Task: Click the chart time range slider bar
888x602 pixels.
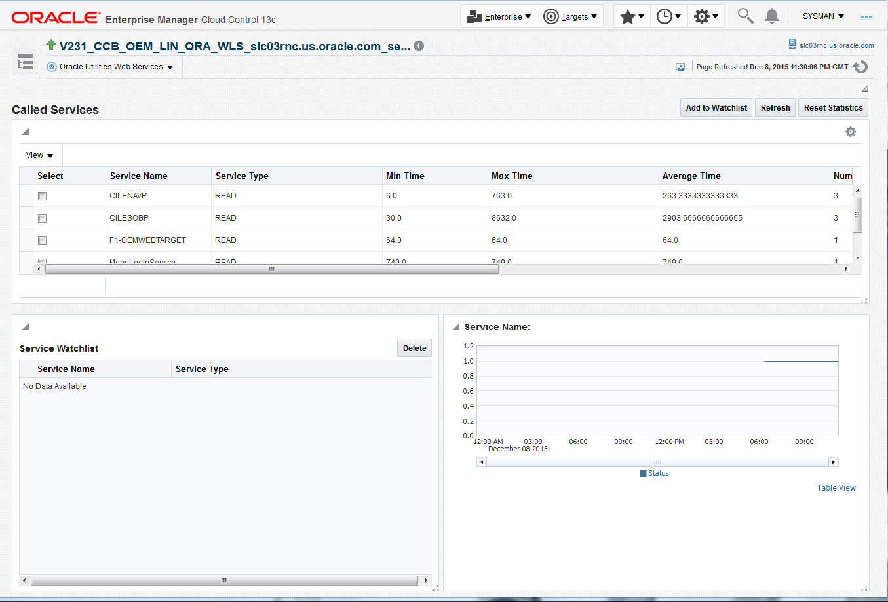Action: coord(657,462)
